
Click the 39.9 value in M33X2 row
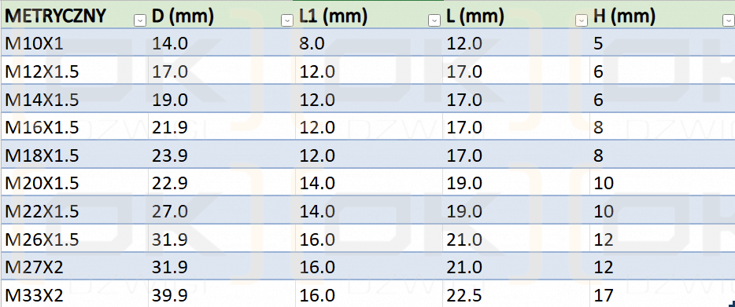(170, 295)
